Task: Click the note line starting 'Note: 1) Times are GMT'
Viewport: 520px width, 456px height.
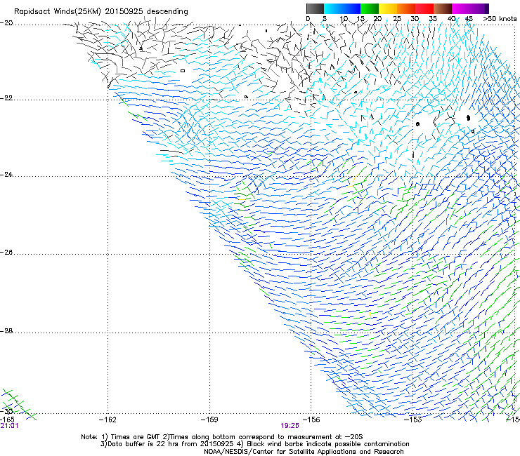Action: pyautogui.click(x=222, y=437)
